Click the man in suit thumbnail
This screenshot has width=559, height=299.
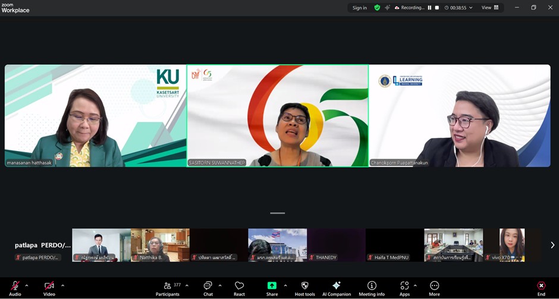101,245
